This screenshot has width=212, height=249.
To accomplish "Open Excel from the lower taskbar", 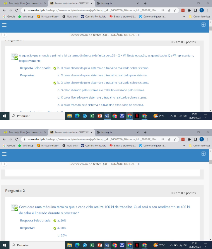I will (x=92, y=245).
